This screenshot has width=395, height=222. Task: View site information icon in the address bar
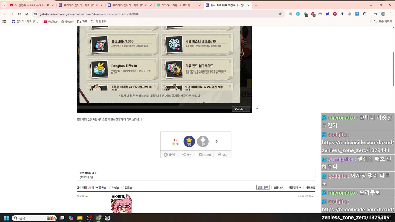coord(35,14)
